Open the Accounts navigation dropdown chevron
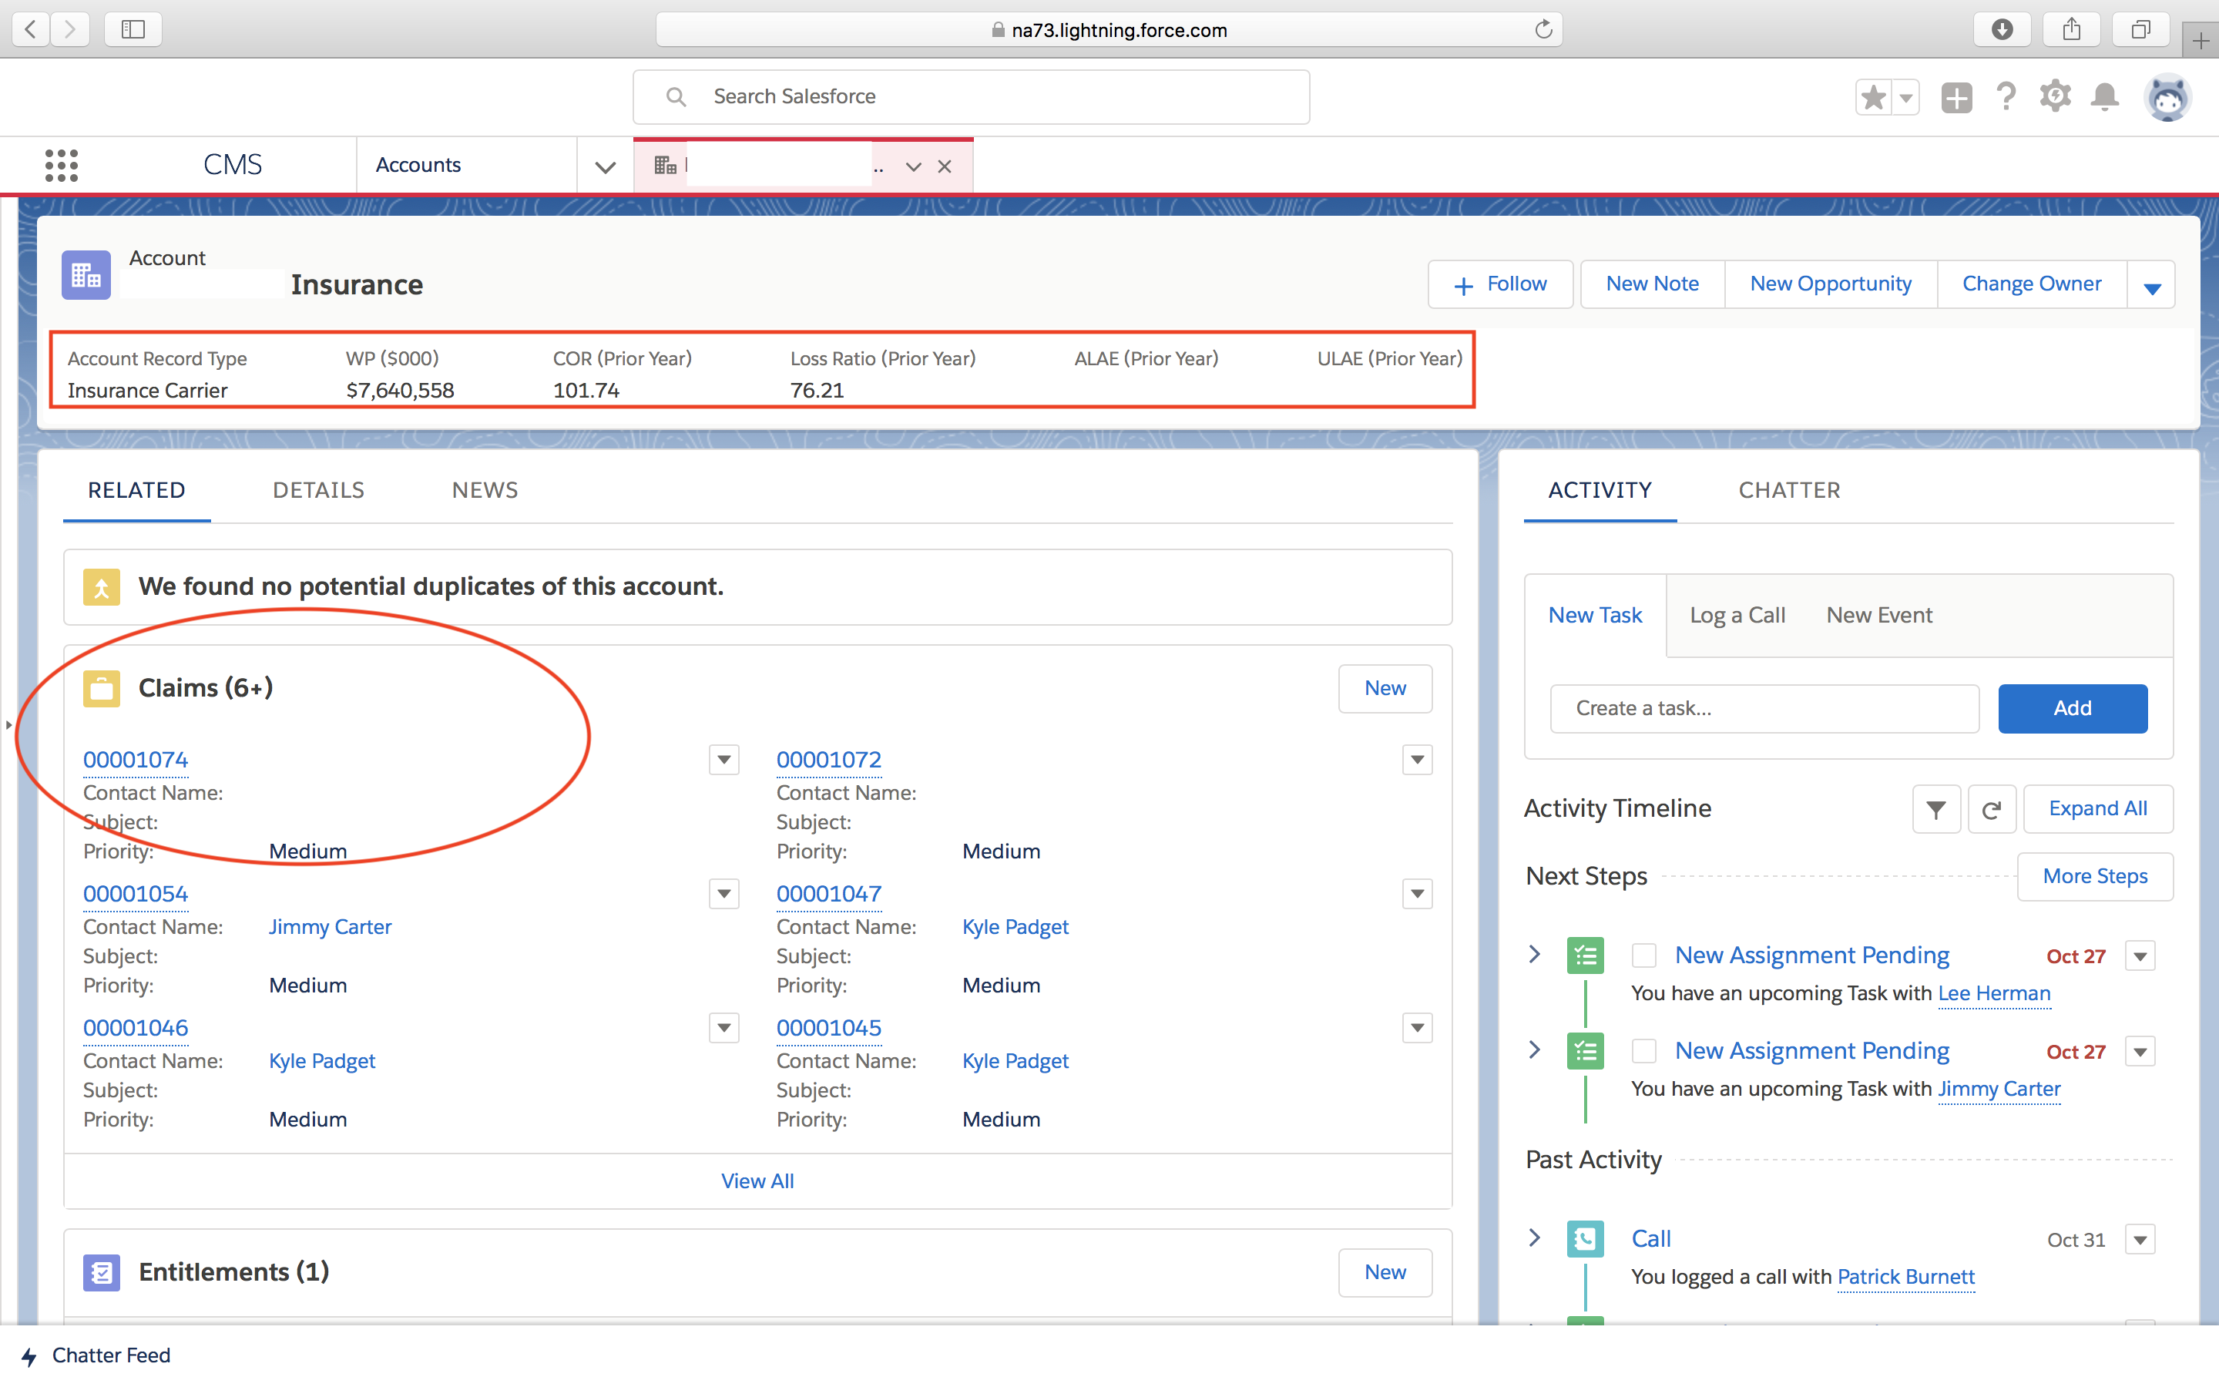 point(605,166)
